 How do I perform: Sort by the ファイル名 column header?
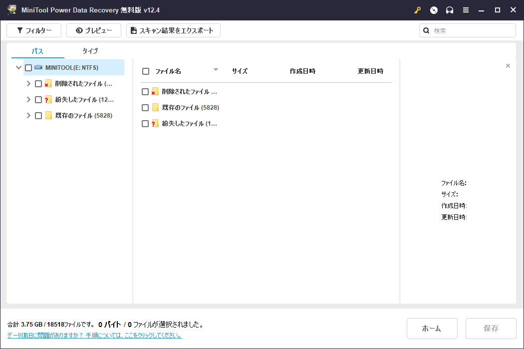[168, 71]
